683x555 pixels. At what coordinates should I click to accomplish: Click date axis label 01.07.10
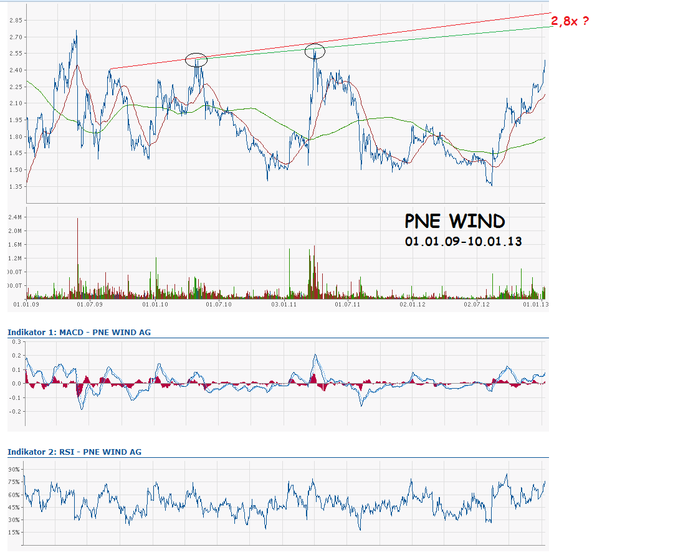pos(219,304)
